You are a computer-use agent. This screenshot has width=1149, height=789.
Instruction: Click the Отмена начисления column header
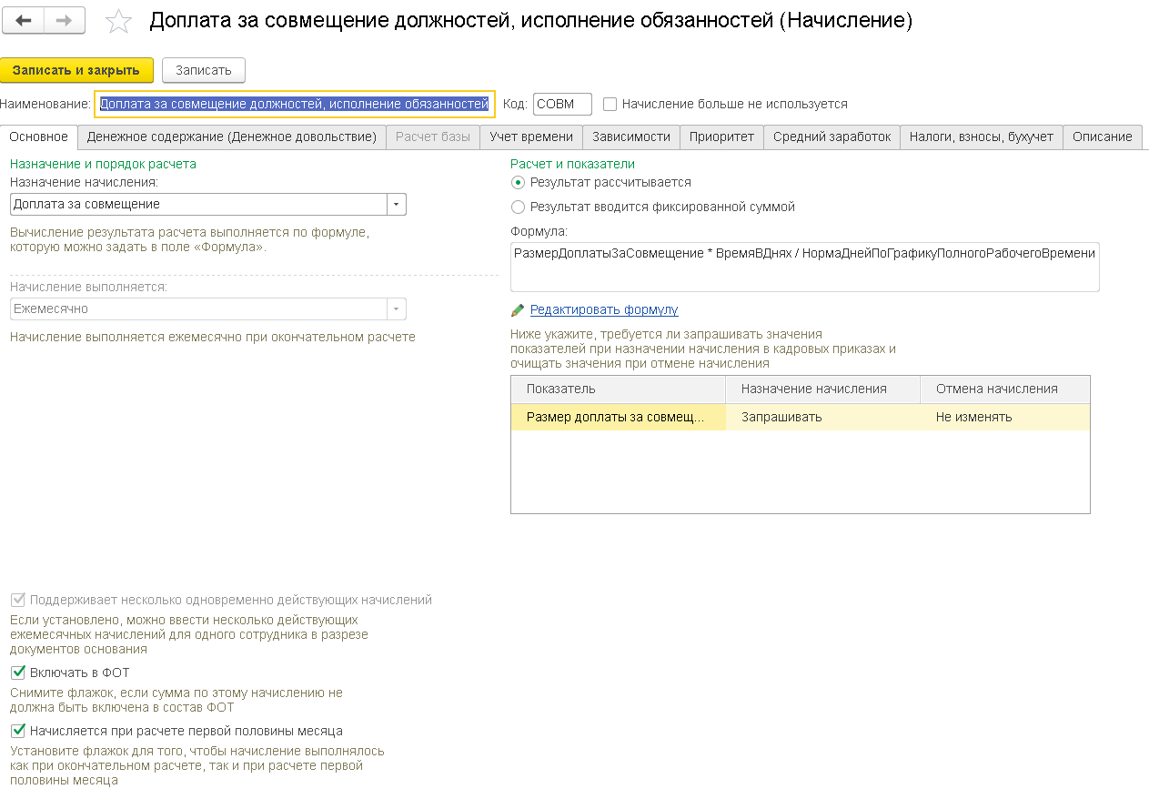1005,389
